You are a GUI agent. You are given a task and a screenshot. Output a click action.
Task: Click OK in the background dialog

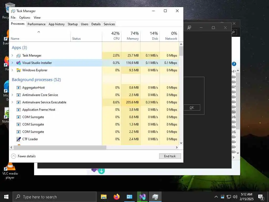click(192, 108)
